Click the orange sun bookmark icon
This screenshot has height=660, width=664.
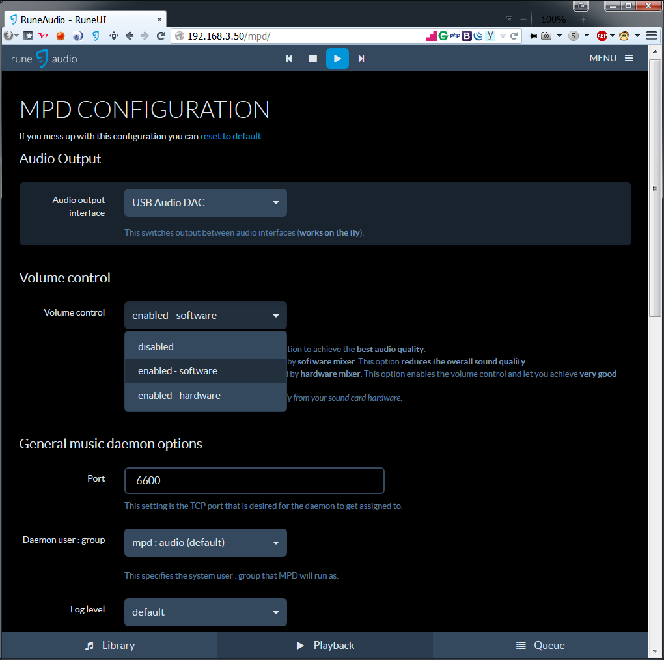pos(61,36)
